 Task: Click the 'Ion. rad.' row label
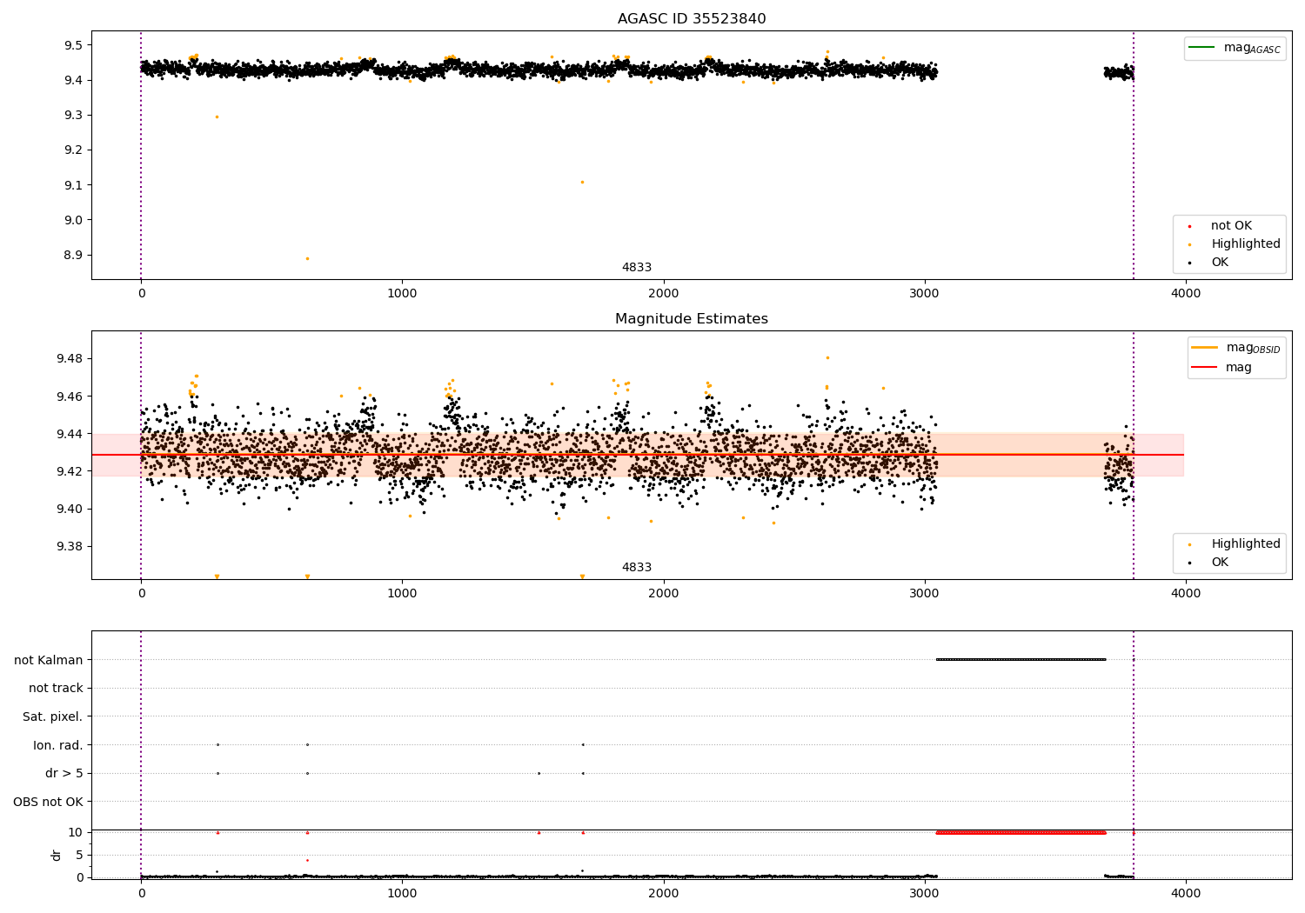click(x=58, y=745)
